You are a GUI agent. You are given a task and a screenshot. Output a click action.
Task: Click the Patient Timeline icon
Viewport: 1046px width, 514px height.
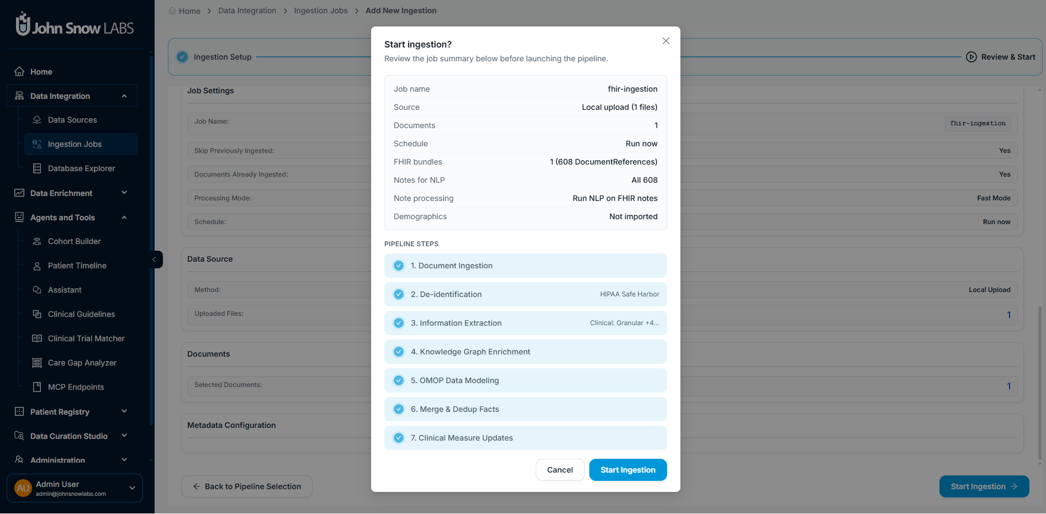37,266
